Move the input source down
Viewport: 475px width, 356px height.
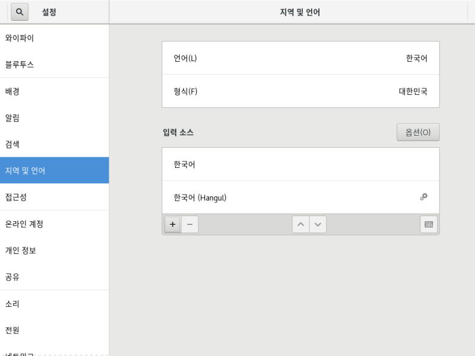[x=318, y=224]
